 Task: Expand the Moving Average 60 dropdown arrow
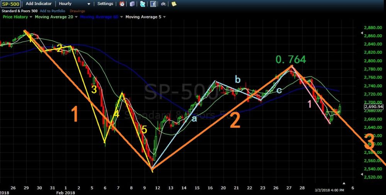tap(121, 17)
